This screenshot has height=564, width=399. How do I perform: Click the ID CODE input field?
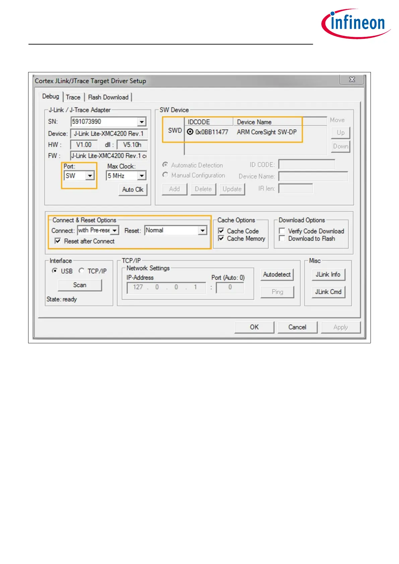[x=307, y=164]
